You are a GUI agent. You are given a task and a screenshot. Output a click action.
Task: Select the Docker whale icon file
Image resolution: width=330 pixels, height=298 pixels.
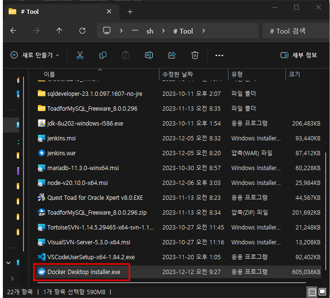point(42,272)
